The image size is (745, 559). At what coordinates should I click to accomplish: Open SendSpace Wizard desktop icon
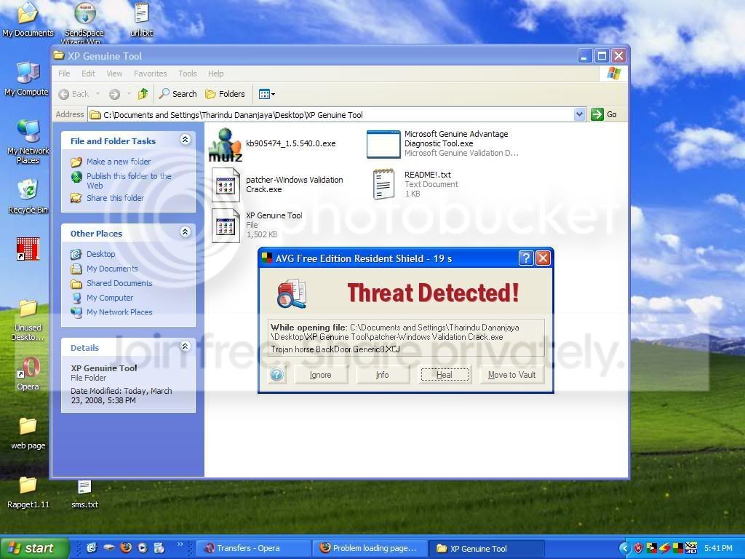[85, 13]
